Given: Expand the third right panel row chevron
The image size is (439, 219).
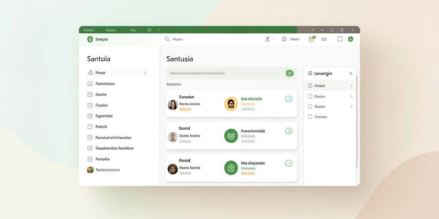Looking at the screenshot, I should [352, 107].
